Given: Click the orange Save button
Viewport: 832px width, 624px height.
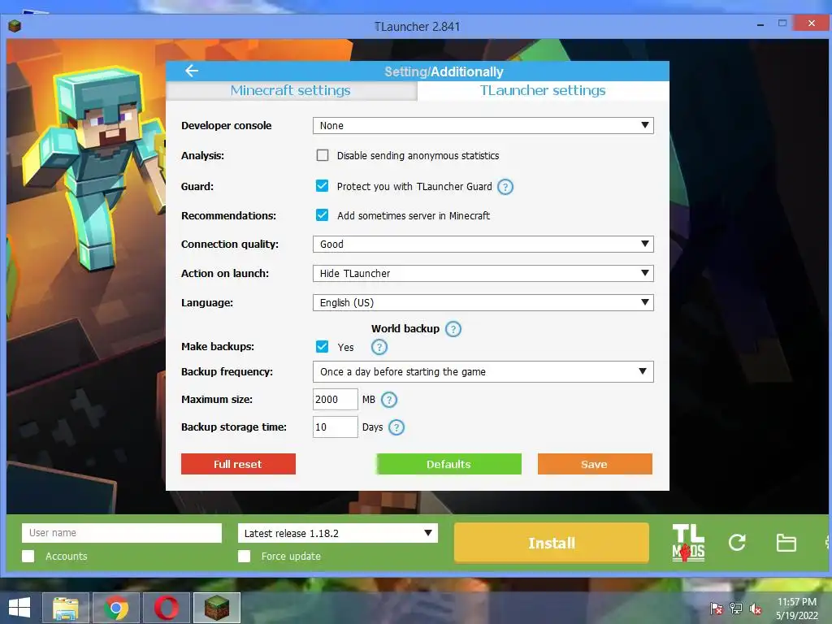Looking at the screenshot, I should [595, 464].
